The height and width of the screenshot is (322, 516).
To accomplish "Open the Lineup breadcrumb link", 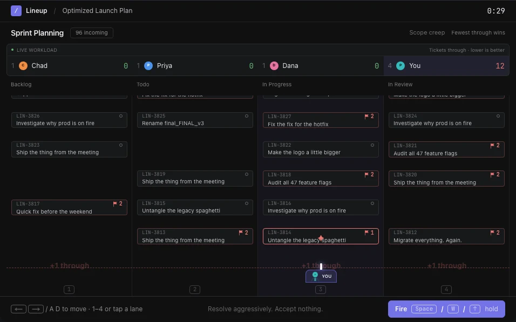I will point(37,11).
